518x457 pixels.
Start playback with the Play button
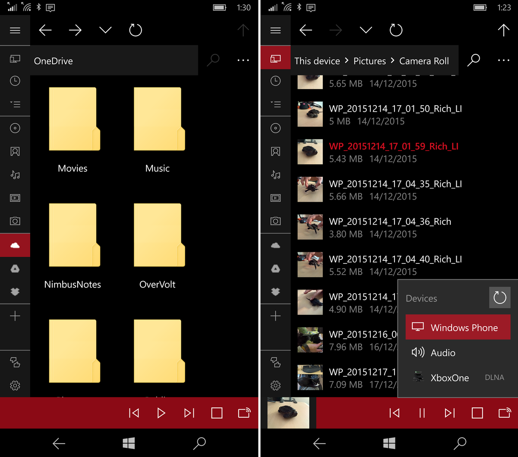point(161,413)
